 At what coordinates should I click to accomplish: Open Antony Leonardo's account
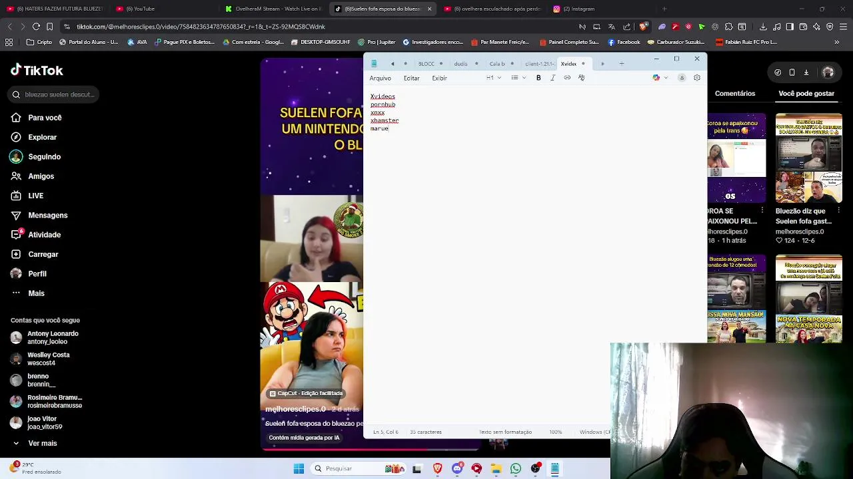pos(45,337)
